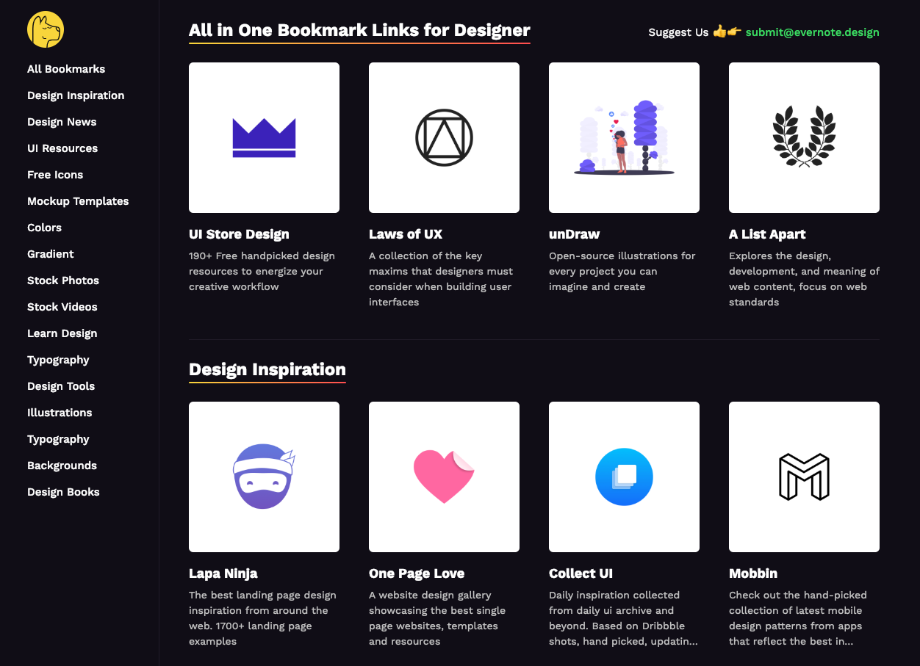The image size is (920, 666).
Task: Click the 'All in One Bookmark Links for Designer' heading
Action: tap(359, 30)
